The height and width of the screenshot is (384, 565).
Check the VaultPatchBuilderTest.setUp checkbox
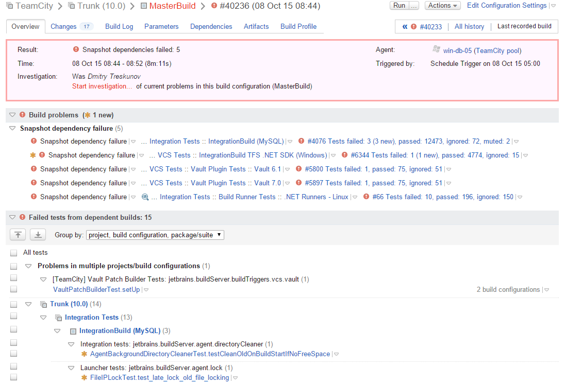pos(14,289)
